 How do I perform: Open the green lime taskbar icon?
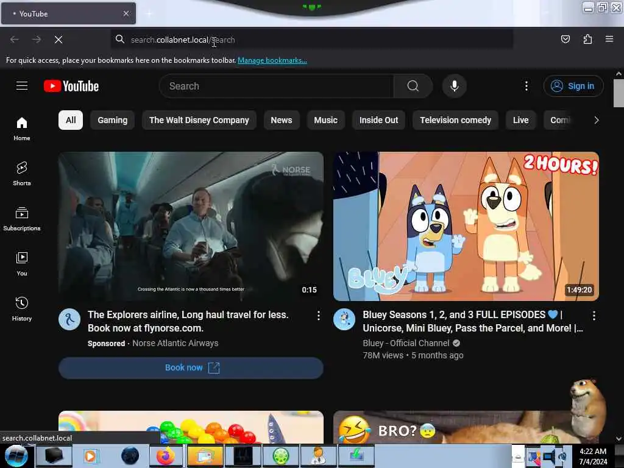(x=280, y=456)
